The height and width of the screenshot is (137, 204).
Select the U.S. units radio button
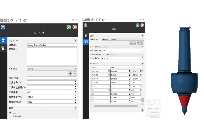pos(10,113)
